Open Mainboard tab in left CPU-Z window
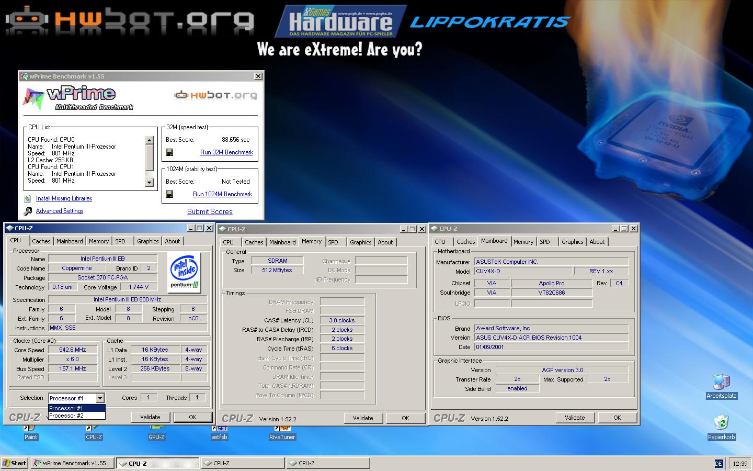This screenshot has height=471, width=753. pyautogui.click(x=70, y=241)
